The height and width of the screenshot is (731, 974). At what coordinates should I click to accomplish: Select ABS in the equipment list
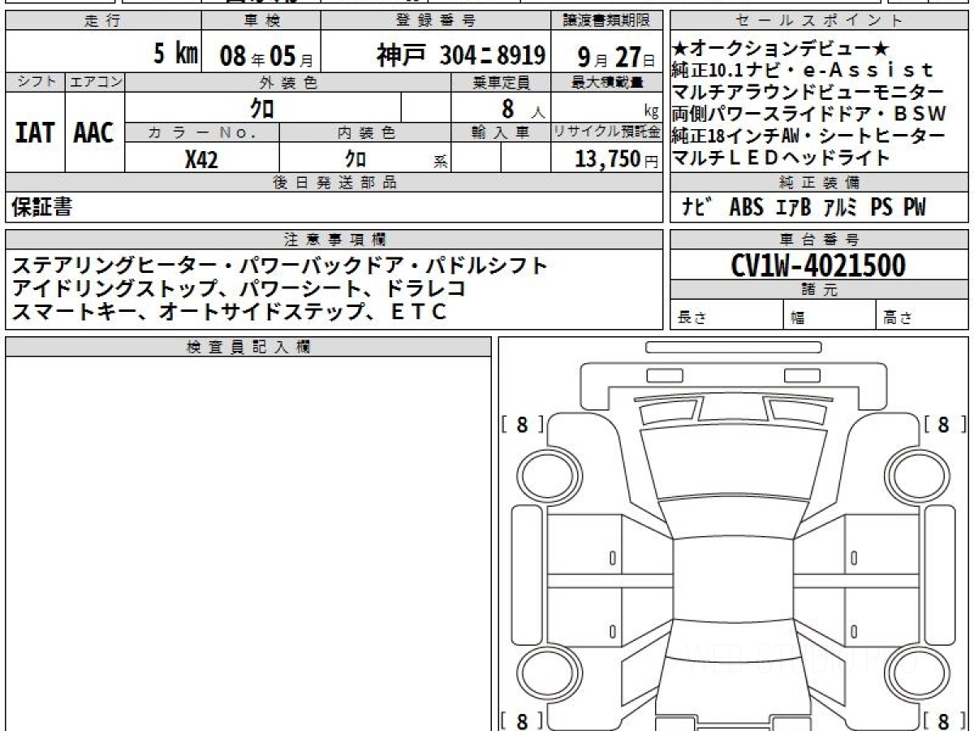click(x=746, y=207)
